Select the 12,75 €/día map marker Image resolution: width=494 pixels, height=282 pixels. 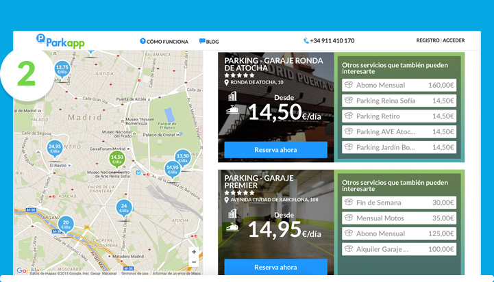pyautogui.click(x=62, y=68)
